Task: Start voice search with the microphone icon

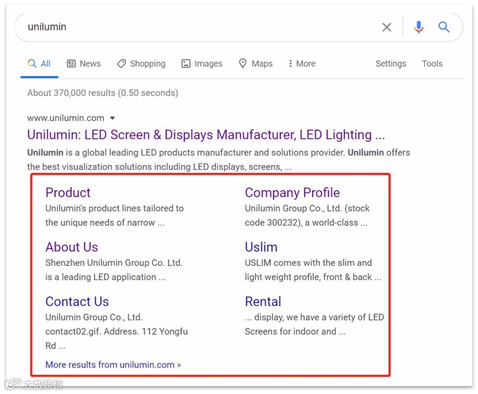Action: [x=418, y=27]
